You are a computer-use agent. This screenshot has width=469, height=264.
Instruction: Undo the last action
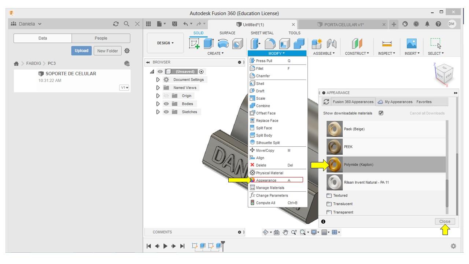click(186, 24)
